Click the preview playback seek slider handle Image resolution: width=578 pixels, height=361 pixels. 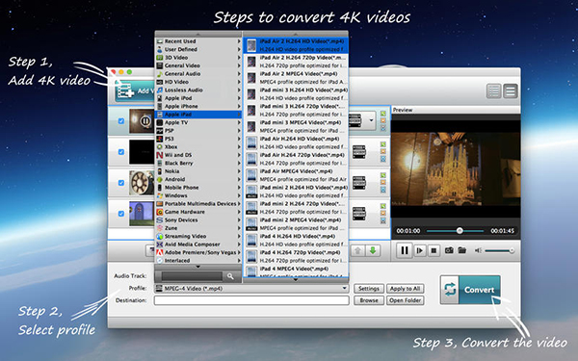click(x=460, y=231)
